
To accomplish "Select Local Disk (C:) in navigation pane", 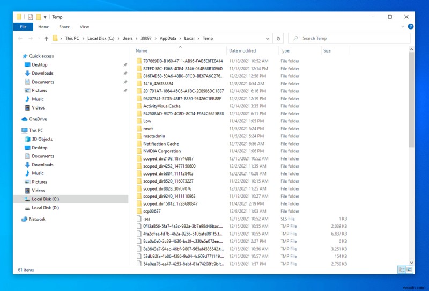I will (x=71, y=199).
